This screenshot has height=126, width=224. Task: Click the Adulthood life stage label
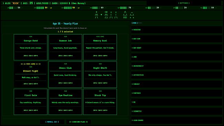(42, 3)
